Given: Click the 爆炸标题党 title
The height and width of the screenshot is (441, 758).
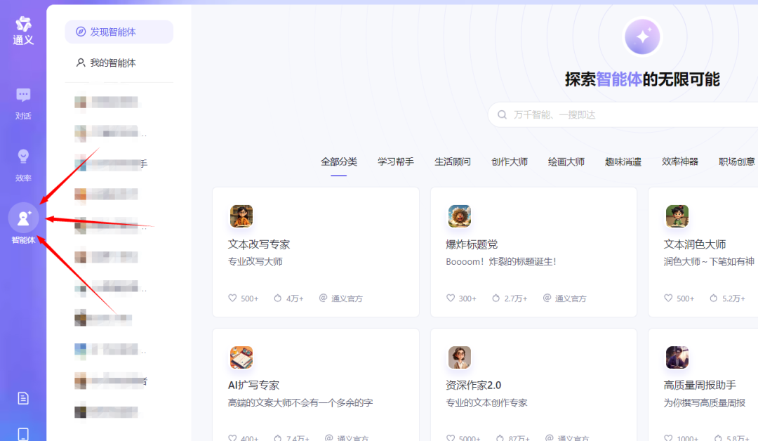Looking at the screenshot, I should click(472, 244).
